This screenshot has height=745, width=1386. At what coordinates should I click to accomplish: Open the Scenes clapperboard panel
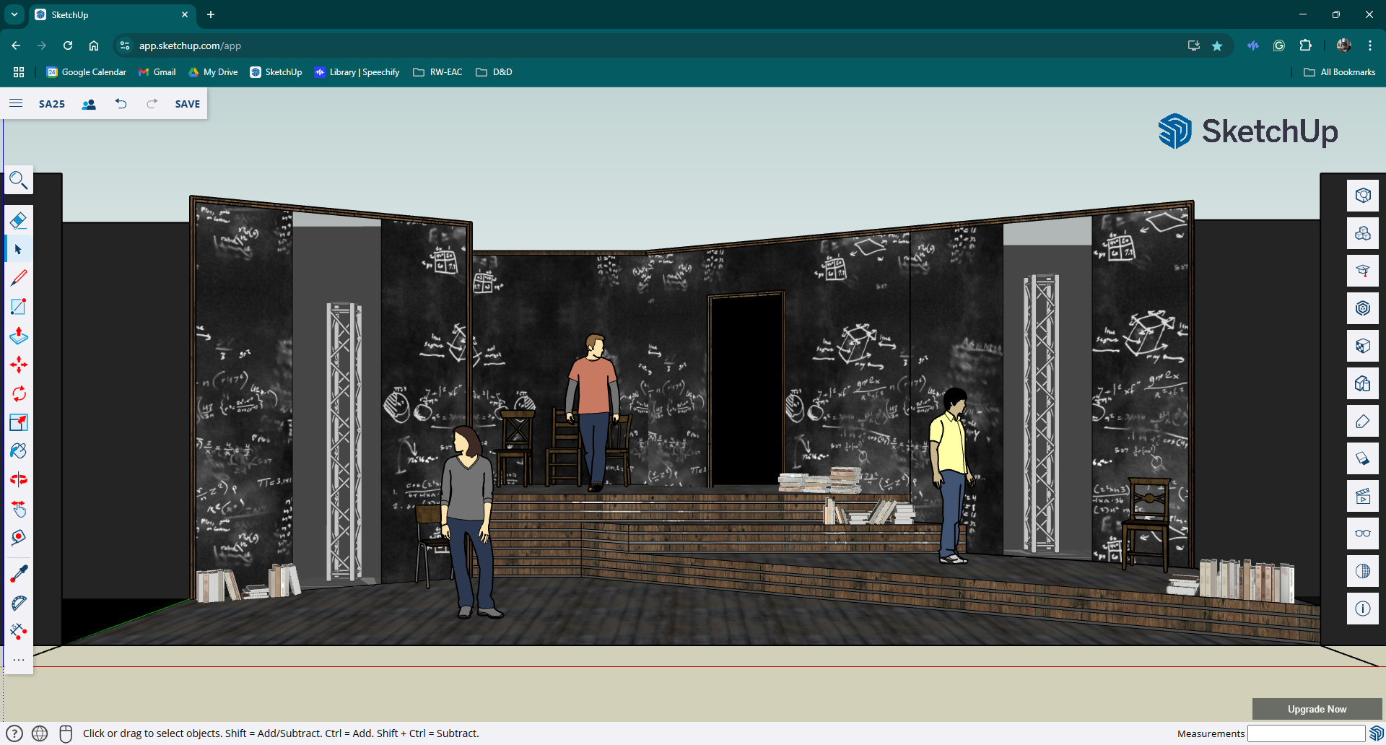pos(1363,496)
